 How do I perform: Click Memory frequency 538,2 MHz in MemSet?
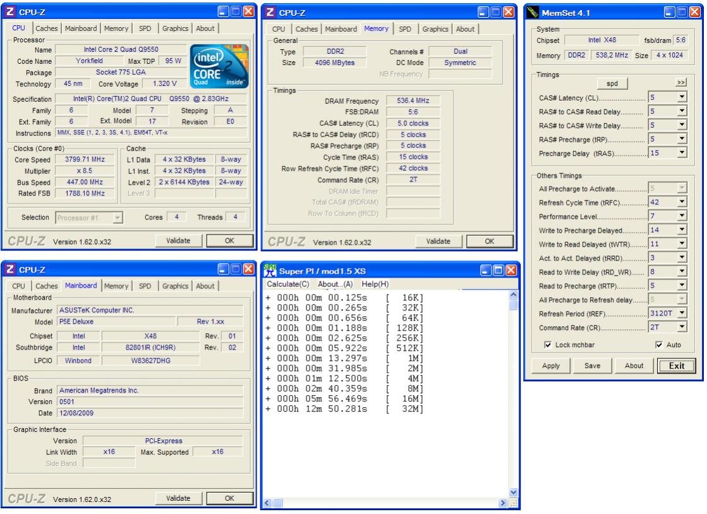pyautogui.click(x=612, y=55)
